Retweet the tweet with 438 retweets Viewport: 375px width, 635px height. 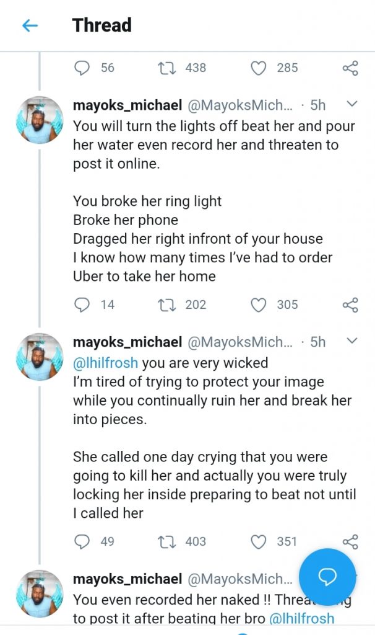[167, 68]
